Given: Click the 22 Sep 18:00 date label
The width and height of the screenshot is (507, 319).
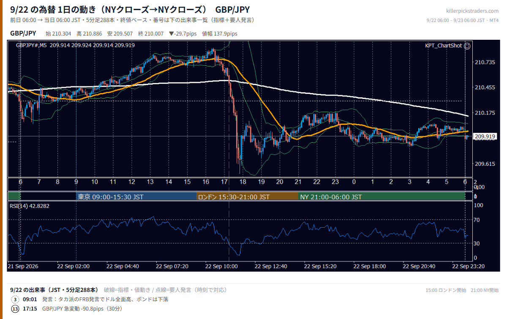Looking at the screenshot, I should tap(370, 267).
